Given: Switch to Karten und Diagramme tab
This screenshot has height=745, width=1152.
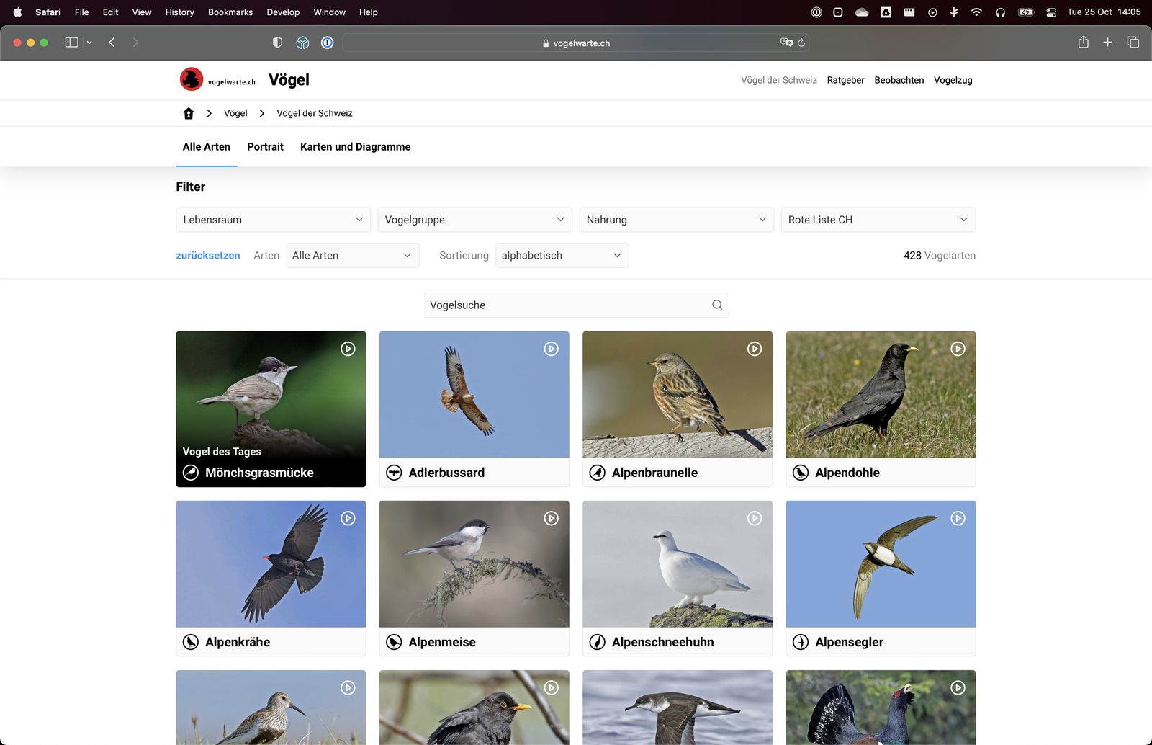Looking at the screenshot, I should point(356,147).
